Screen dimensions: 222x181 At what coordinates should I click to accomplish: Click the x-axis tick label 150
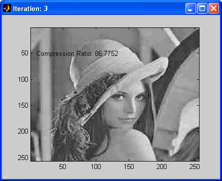(129, 167)
